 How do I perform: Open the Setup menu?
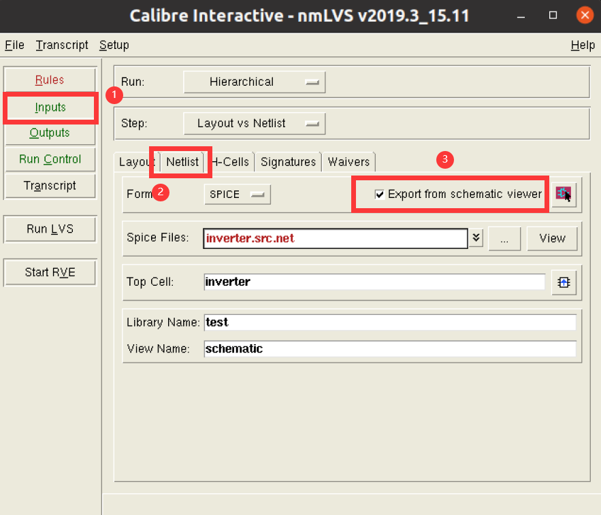(114, 45)
